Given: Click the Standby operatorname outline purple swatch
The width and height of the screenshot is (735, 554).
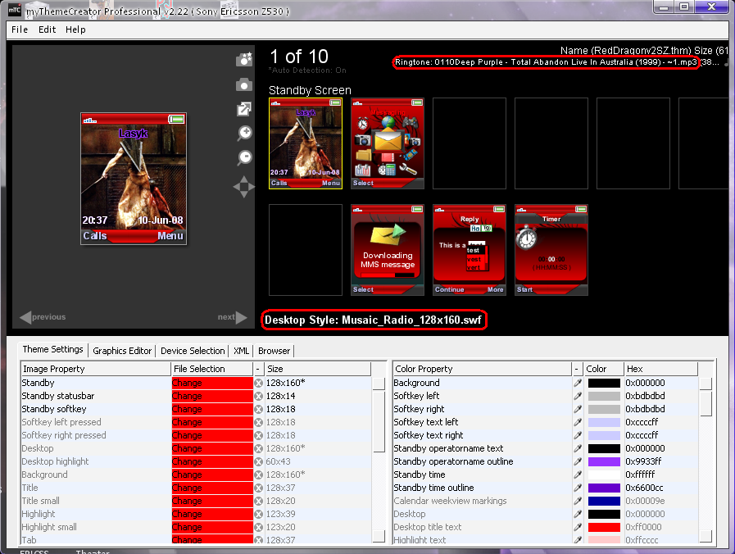Looking at the screenshot, I should [x=604, y=461].
